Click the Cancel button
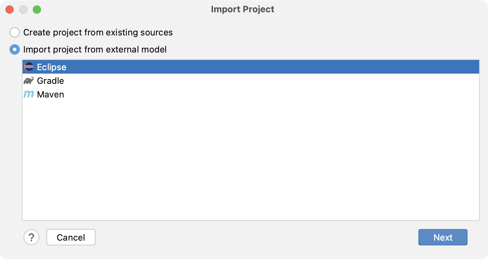Image resolution: width=488 pixels, height=259 pixels. click(x=71, y=237)
